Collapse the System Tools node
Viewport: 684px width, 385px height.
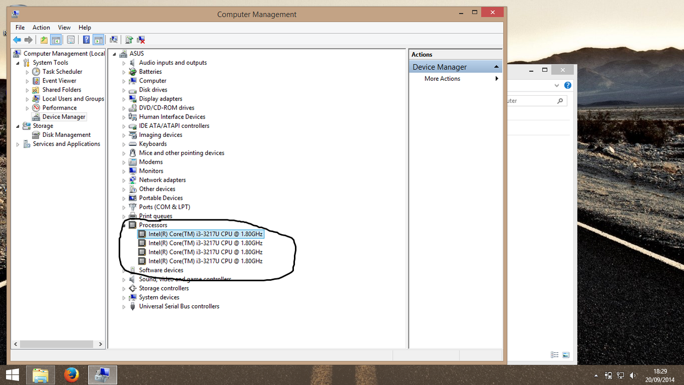[x=18, y=63]
